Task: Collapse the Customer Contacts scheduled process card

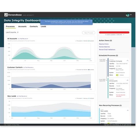Action: coord(127,60)
